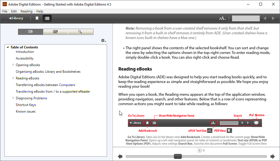Screen dimensions: 280x161
Task: Click the Reading eBooks heading in the page
Action: click(135, 69)
